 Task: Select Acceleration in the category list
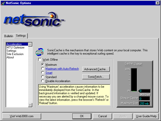[17, 44]
